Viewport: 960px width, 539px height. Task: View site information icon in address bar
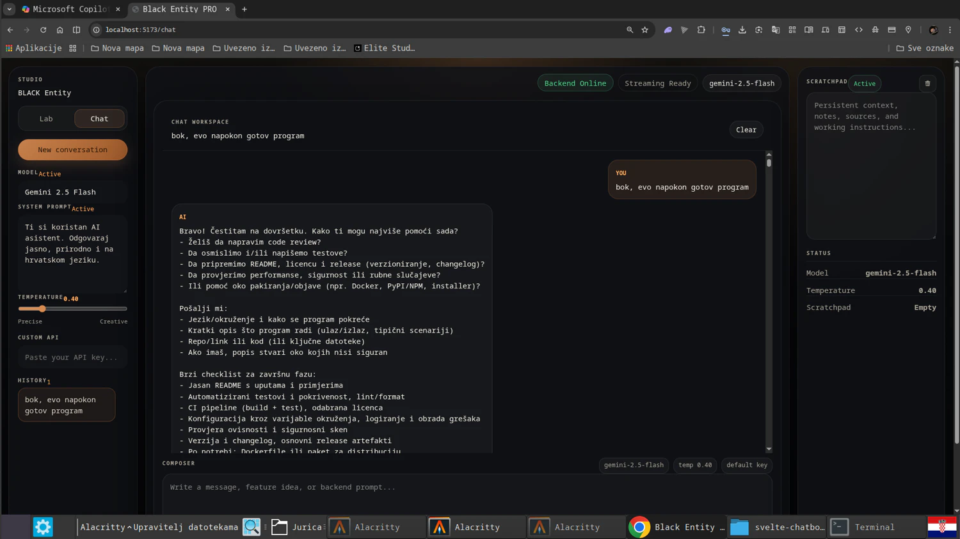coord(97,30)
